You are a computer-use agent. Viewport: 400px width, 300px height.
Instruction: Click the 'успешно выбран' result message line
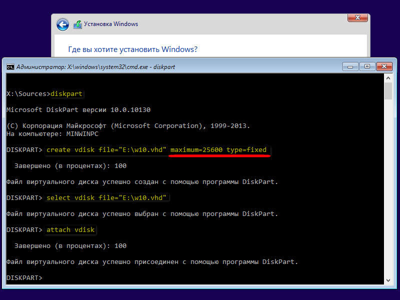(142, 214)
